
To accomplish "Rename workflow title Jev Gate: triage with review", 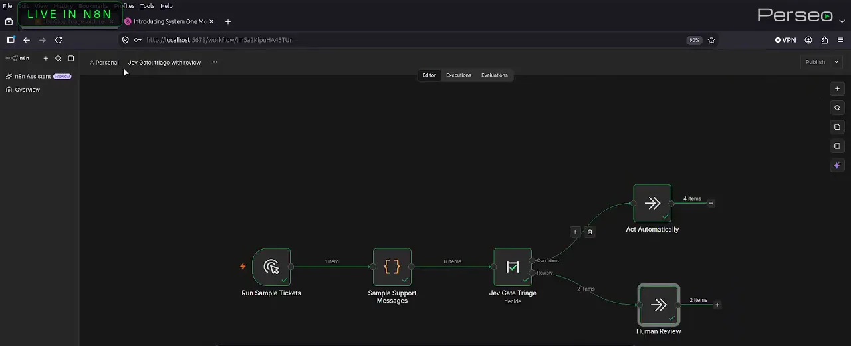I will click(164, 63).
